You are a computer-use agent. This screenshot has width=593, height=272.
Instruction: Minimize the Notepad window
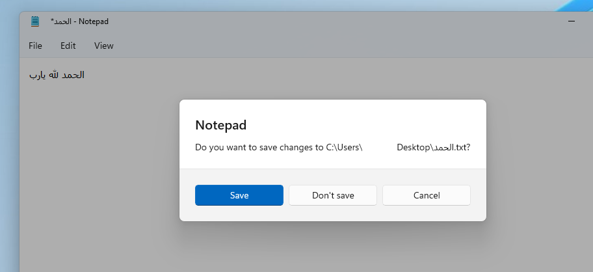click(572, 21)
